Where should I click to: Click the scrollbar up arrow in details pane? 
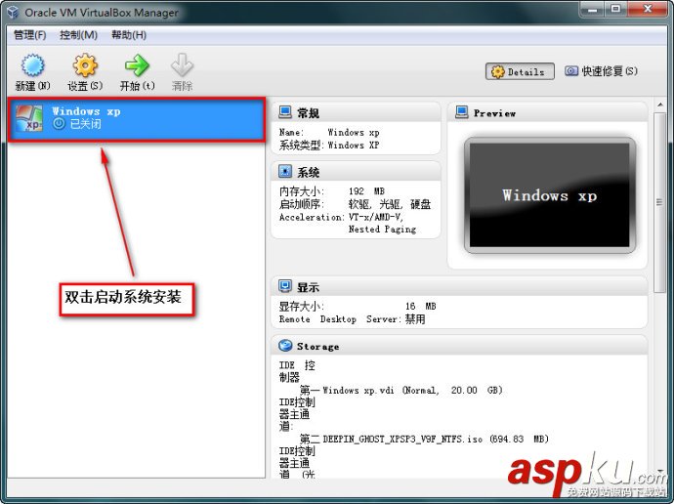(x=659, y=105)
